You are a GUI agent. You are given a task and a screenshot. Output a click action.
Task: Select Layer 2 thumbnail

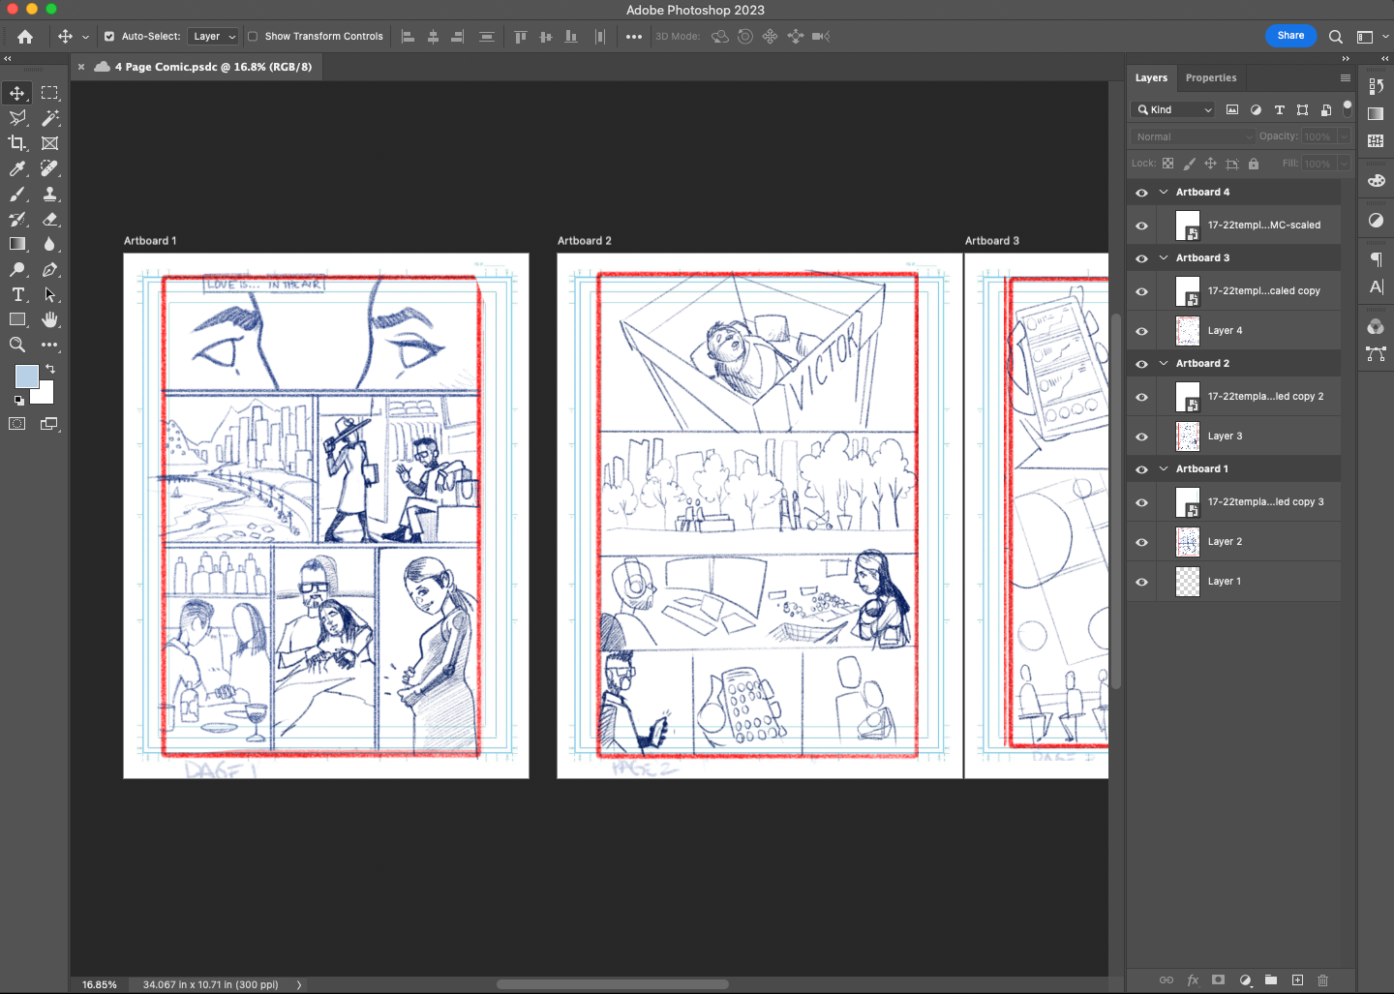tap(1188, 542)
